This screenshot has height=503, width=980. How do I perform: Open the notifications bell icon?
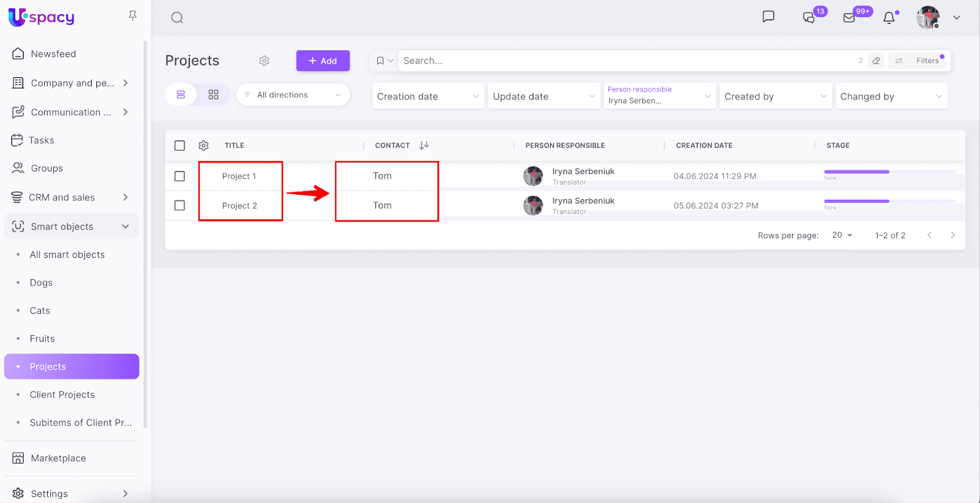point(889,18)
